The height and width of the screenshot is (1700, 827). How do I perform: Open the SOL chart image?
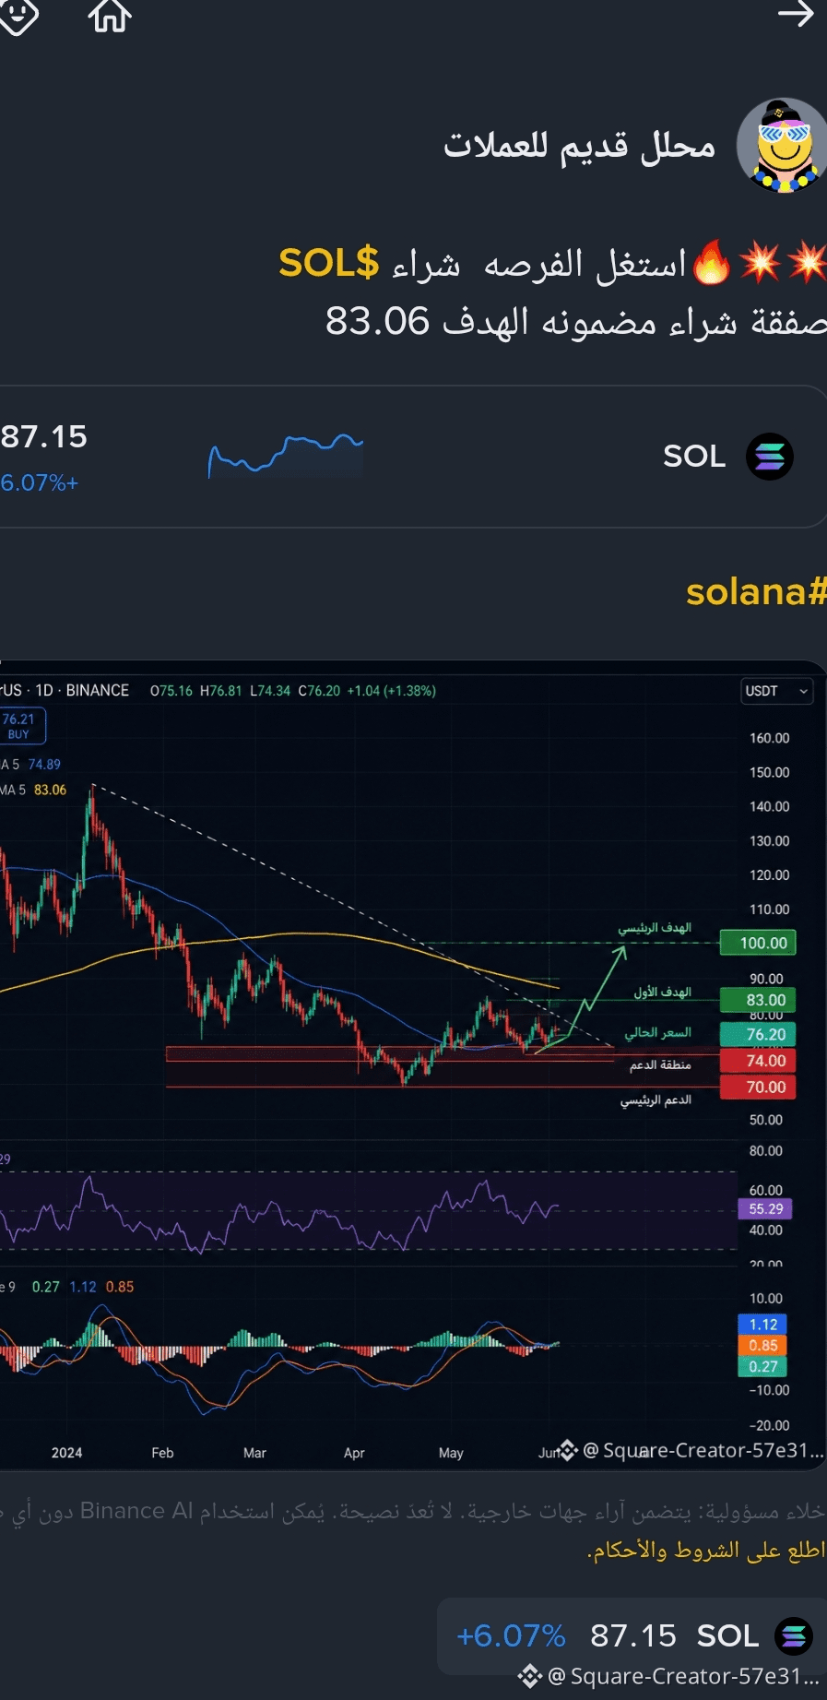pyautogui.click(x=413, y=1065)
